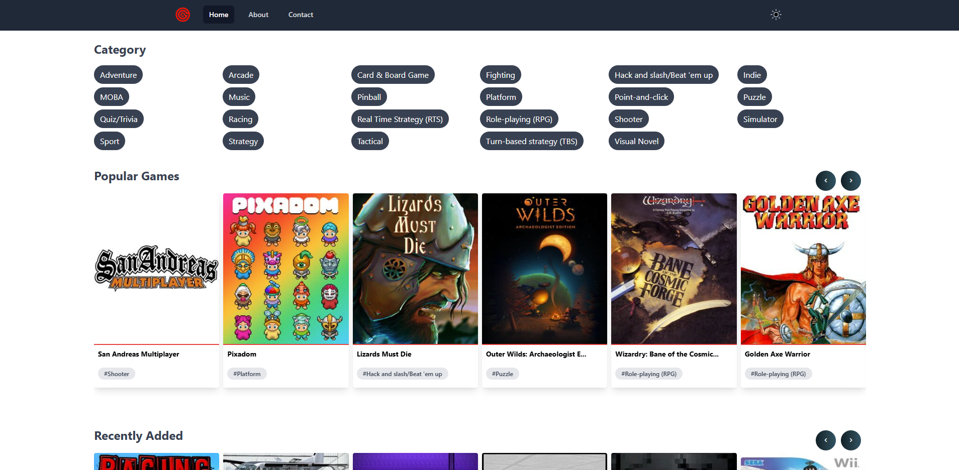Click #Role-playing (RPG) tag under Wizardry

(649, 374)
